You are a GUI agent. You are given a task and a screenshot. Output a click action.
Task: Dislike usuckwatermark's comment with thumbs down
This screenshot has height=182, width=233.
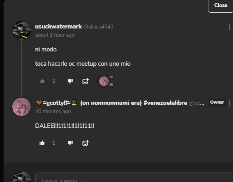tap(70, 81)
